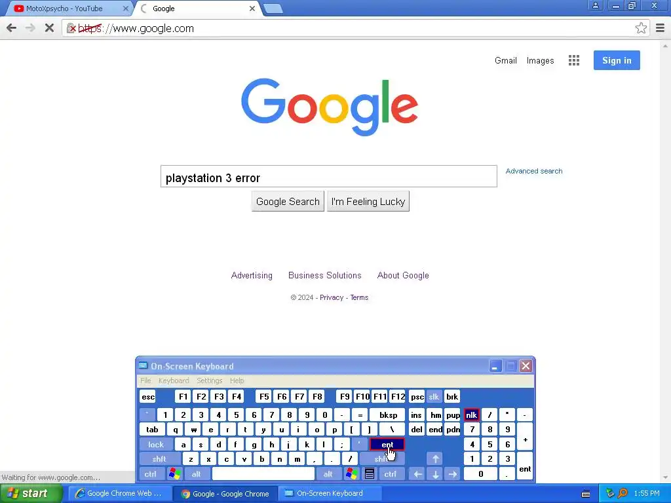Click the browser back arrow

[x=12, y=28]
